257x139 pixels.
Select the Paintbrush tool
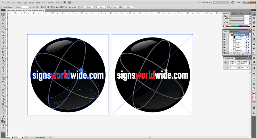3,37
